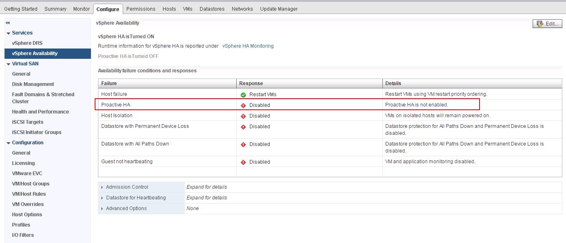Image resolution: width=566 pixels, height=243 pixels.
Task: Collapse the left navigation panel double-arrow icon
Action: (7, 23)
